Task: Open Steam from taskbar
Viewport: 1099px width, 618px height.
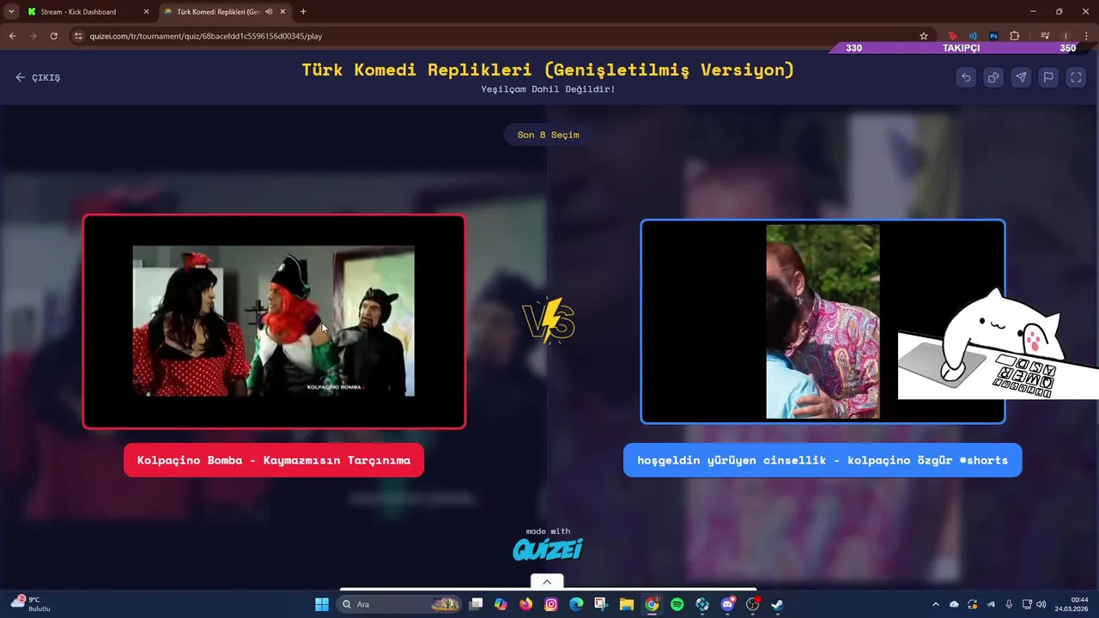Action: tap(778, 604)
